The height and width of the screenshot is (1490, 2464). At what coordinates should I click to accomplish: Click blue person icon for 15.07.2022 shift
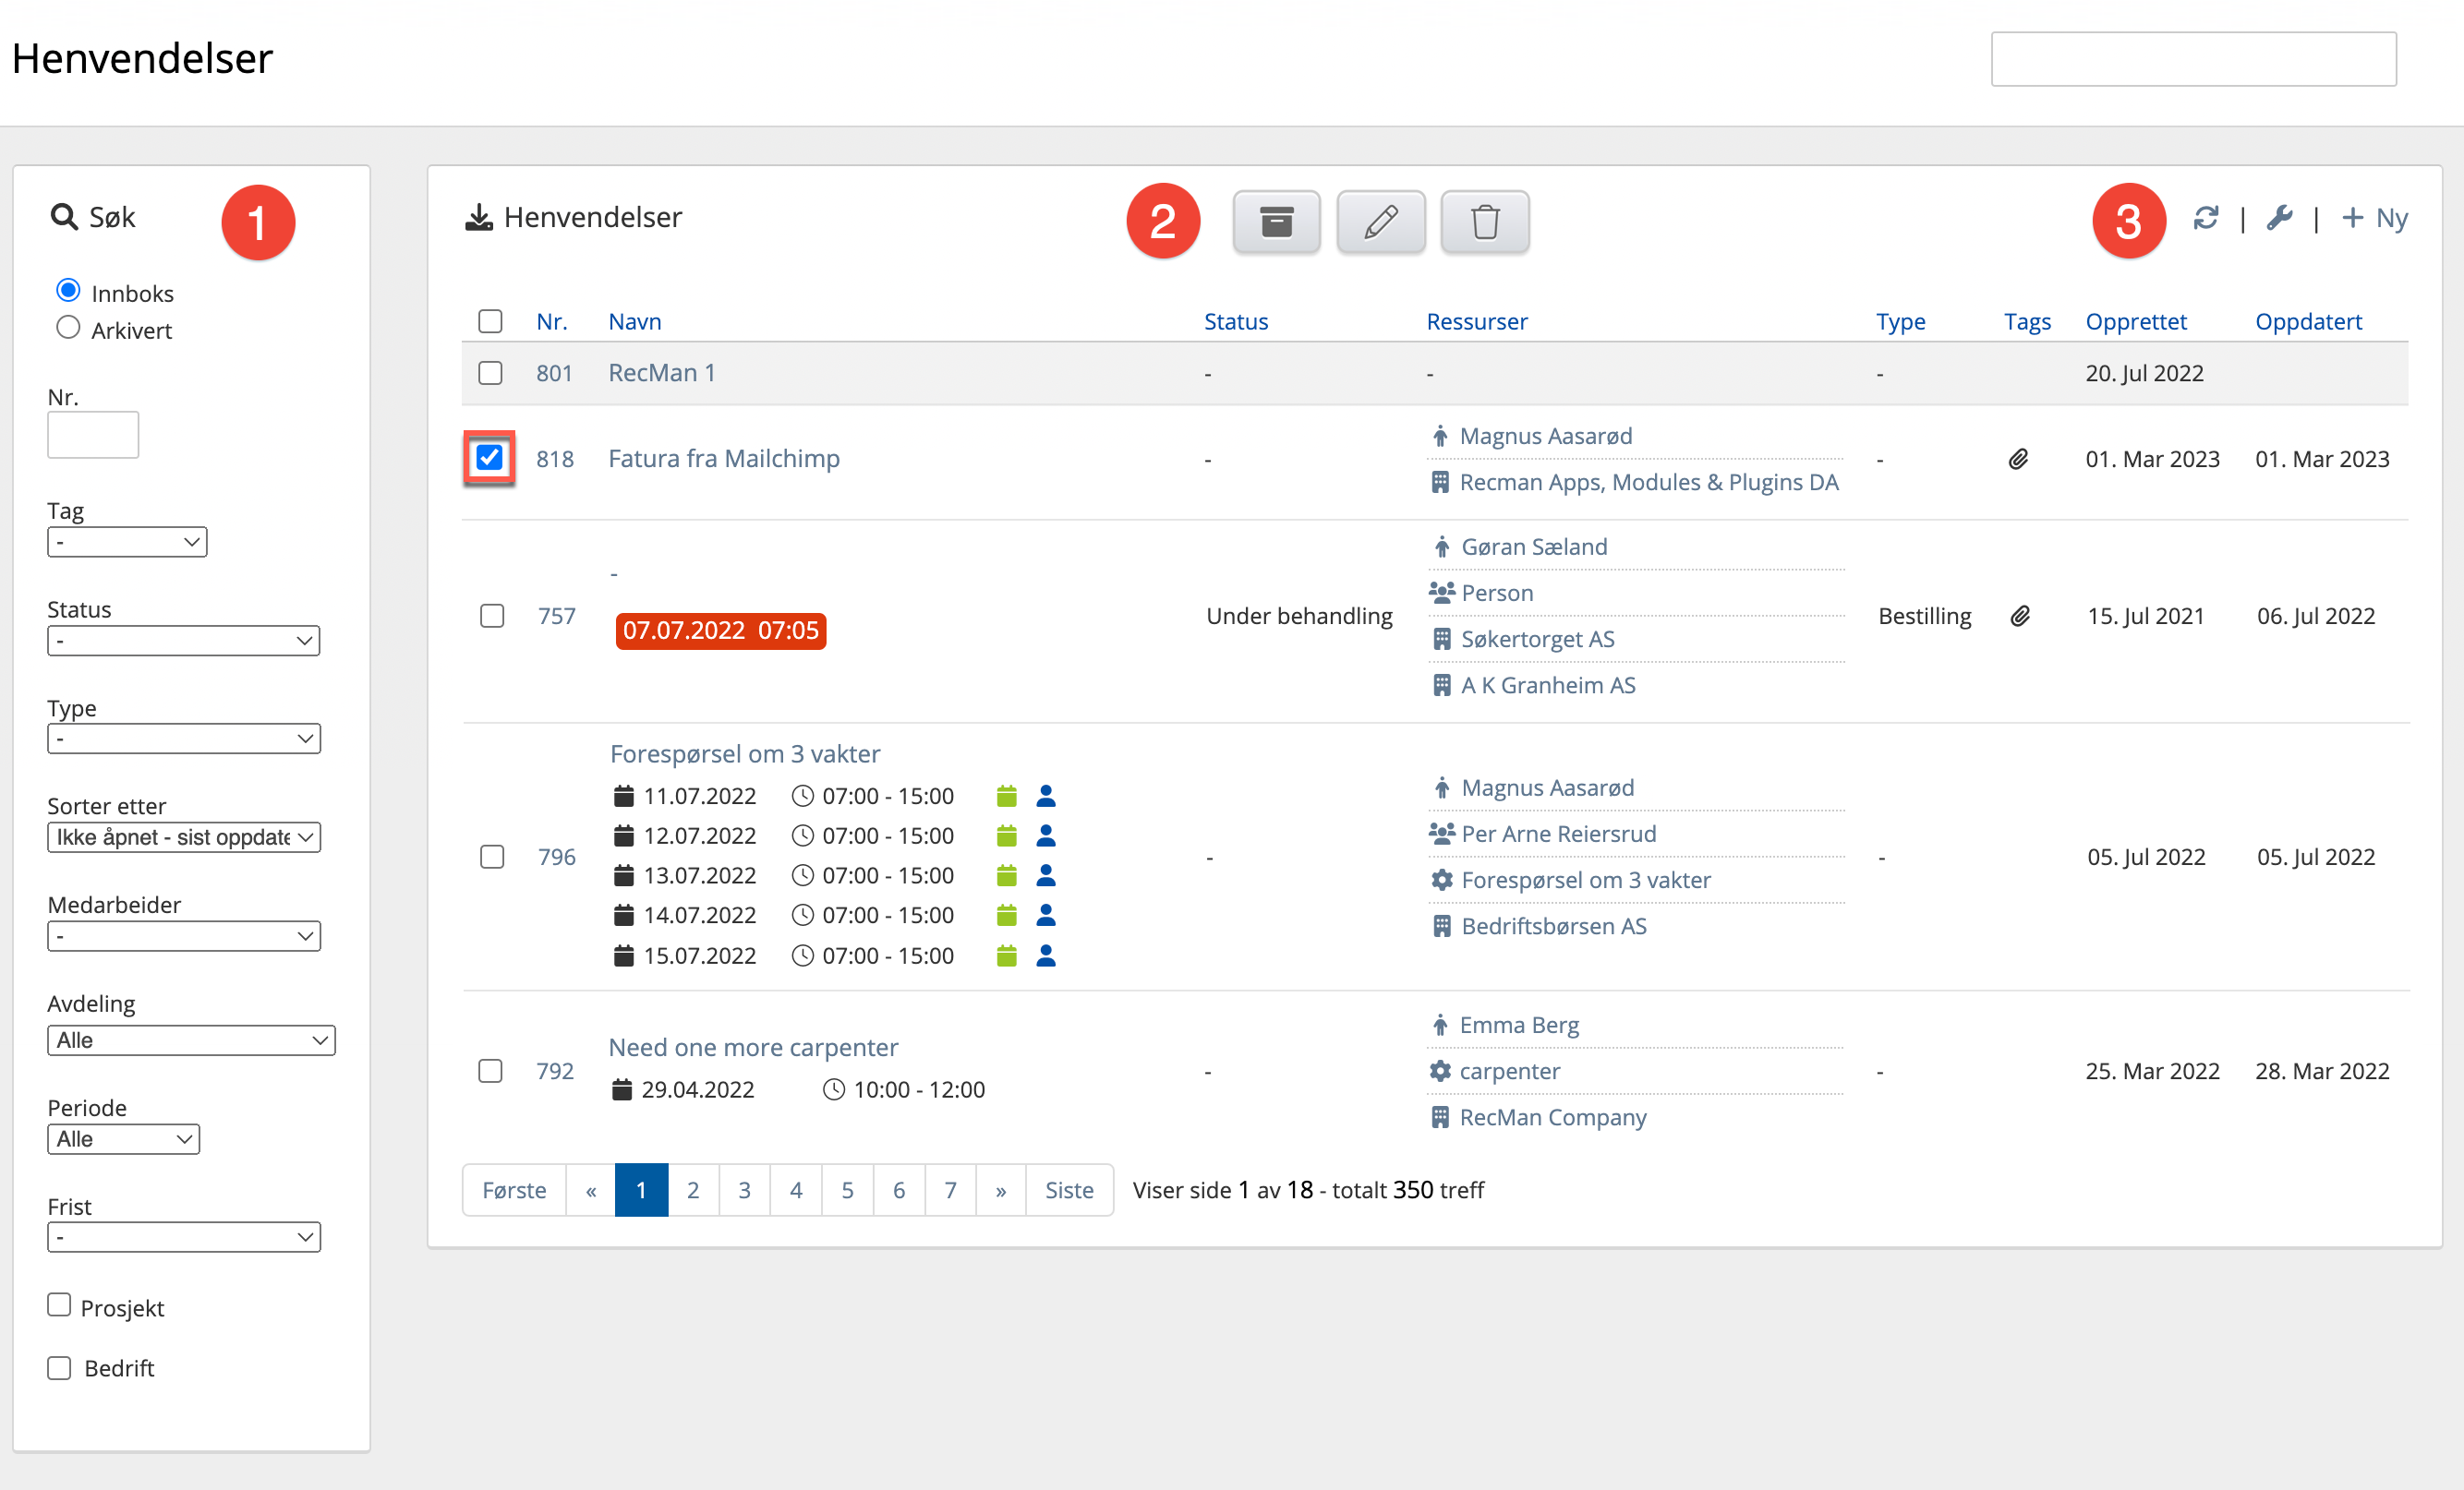point(1045,955)
